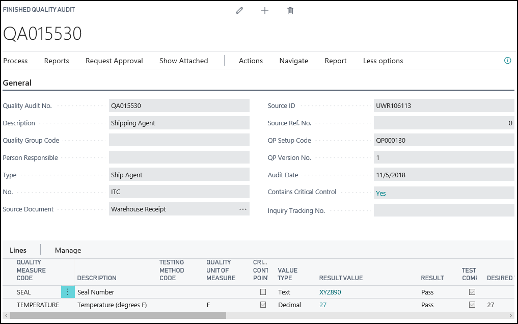Viewport: 518px width, 324px height.
Task: Click the plus icon to create new audit
Action: tap(265, 11)
